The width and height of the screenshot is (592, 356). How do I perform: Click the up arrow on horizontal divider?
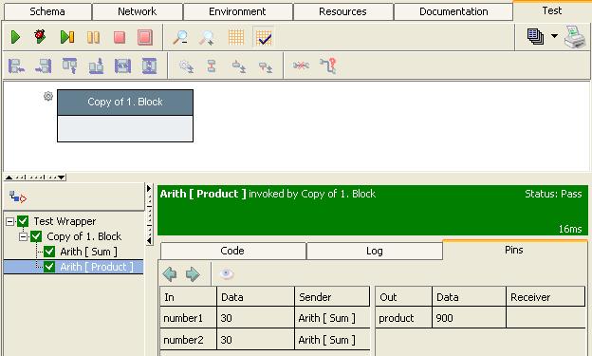click(9, 178)
